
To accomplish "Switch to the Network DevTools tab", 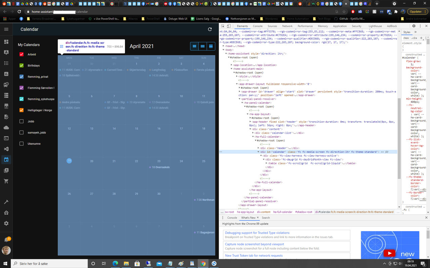I will tap(287, 26).
